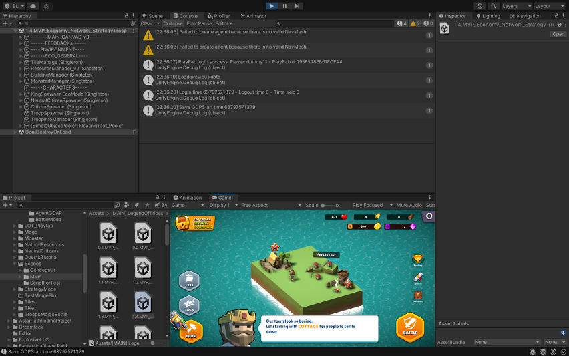
Task: Open the Undo History icon
Action: tap(480, 6)
